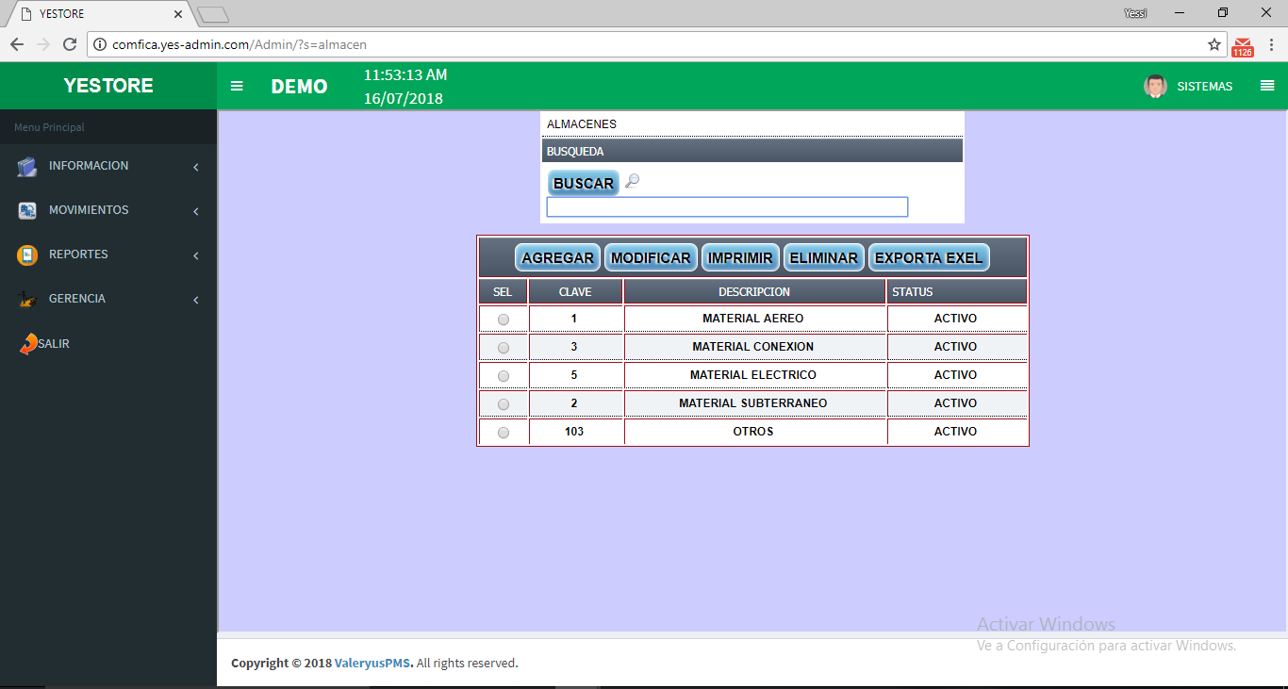Select the MATERIAL AEREO row radio button
This screenshot has height=689, width=1288.
click(503, 320)
